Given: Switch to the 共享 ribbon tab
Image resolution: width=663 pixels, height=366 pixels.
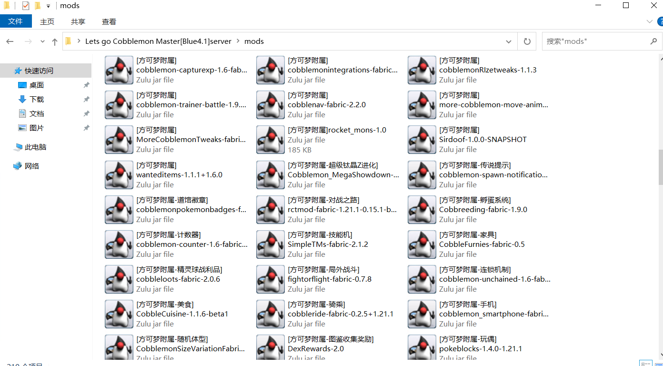Looking at the screenshot, I should click(x=78, y=21).
